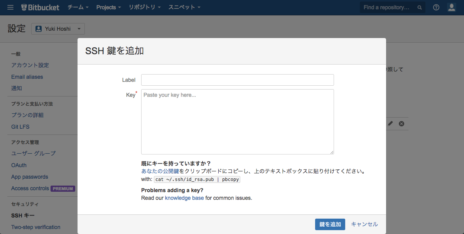Go to Two-step verification settings

[x=36, y=227]
